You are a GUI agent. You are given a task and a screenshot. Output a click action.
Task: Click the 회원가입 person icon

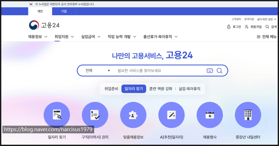click(x=247, y=27)
